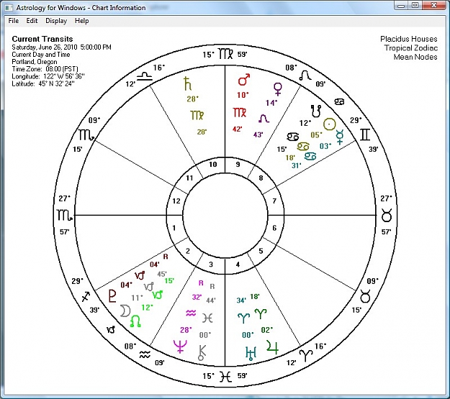Click the maroon R retrograde marker near Pluto

pos(166,257)
